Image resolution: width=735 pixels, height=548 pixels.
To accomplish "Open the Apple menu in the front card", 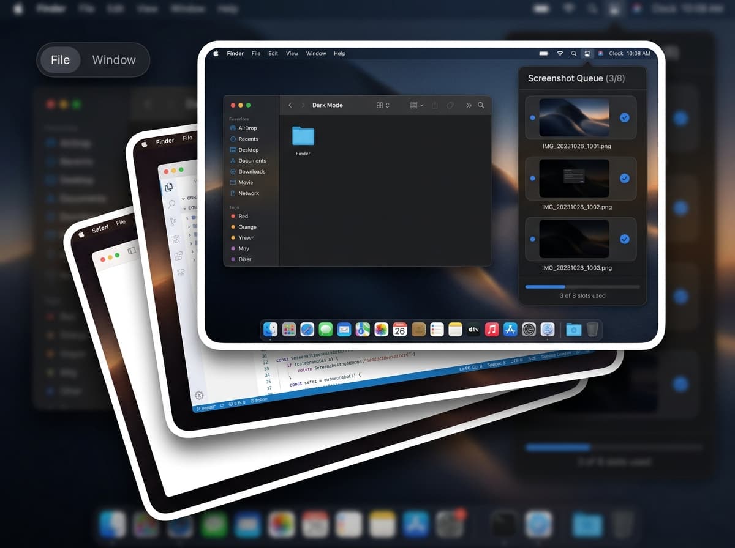I will pos(216,54).
